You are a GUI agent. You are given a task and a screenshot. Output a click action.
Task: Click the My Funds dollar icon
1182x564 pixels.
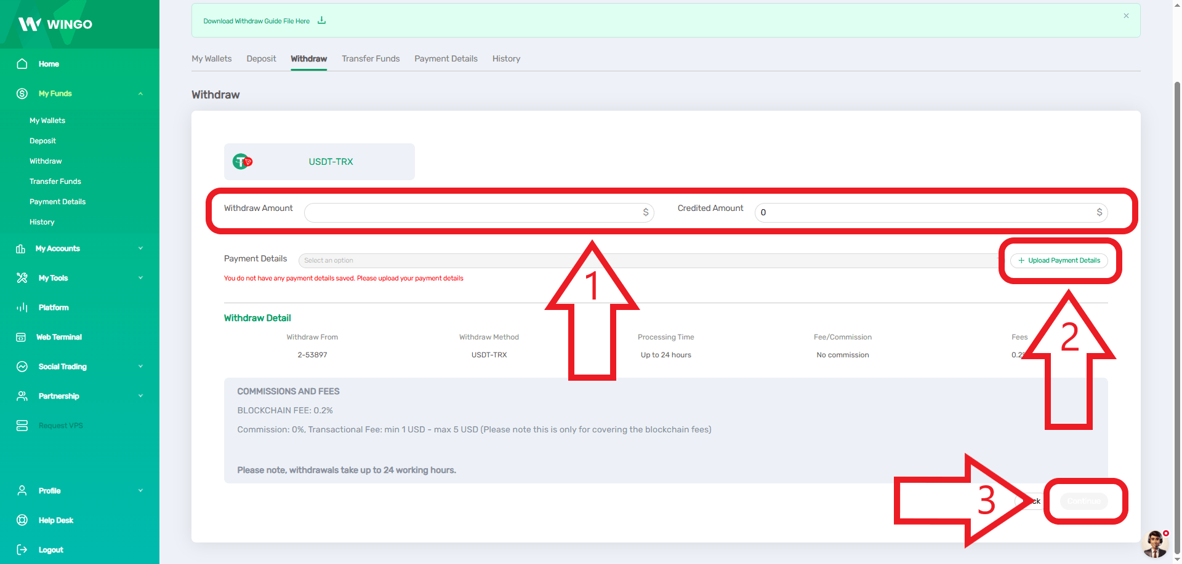click(22, 93)
